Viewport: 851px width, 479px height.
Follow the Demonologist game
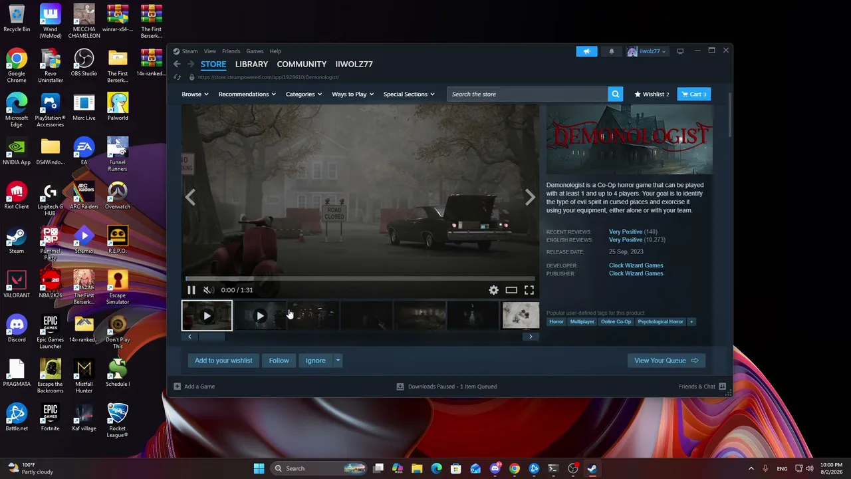tap(279, 361)
